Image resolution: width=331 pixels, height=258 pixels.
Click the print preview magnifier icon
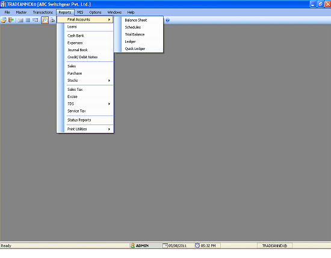45,20
